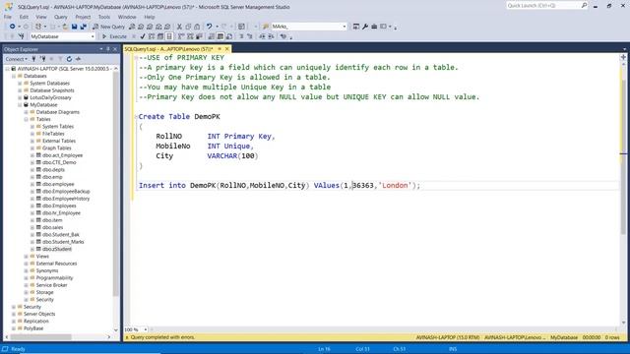Close the SQLQuery1.sql tab
This screenshot has width=630, height=354.
pyautogui.click(x=226, y=49)
